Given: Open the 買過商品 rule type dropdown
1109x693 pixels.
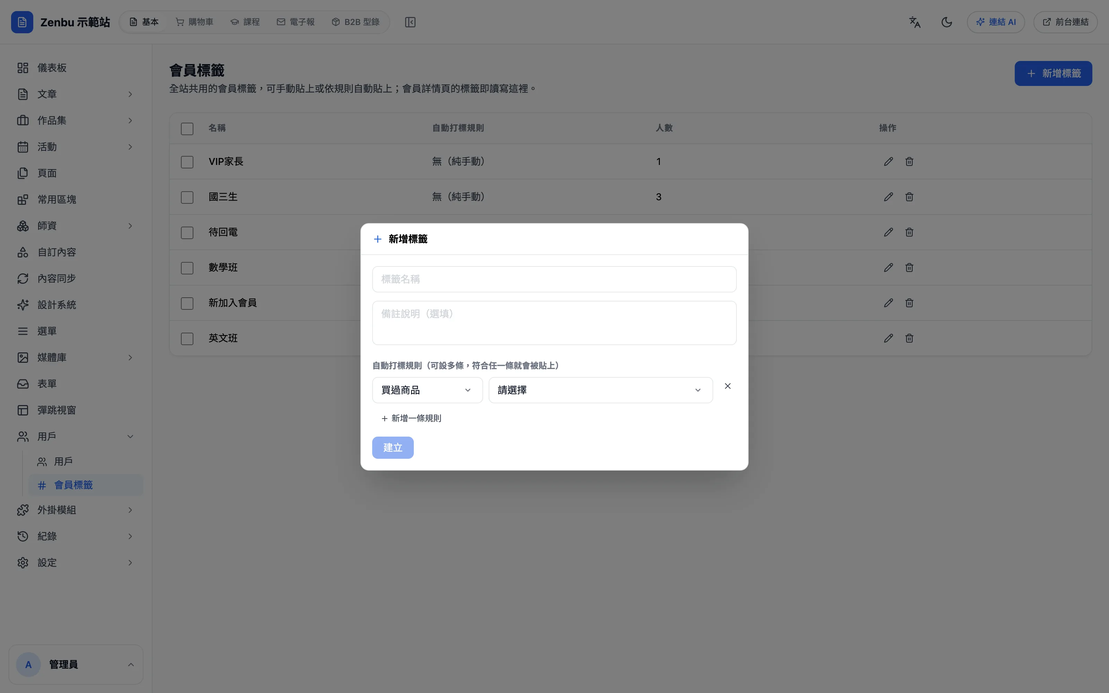Looking at the screenshot, I should (427, 390).
